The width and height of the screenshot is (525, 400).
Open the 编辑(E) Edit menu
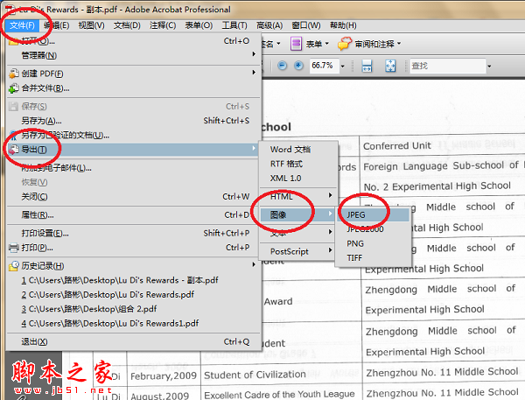56,25
